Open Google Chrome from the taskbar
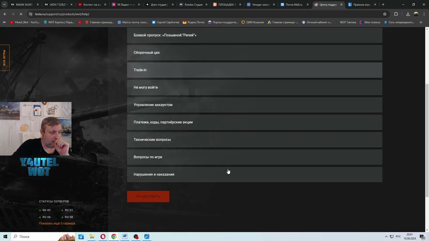Screen dimensions: 429x241 [x=114, y=237]
